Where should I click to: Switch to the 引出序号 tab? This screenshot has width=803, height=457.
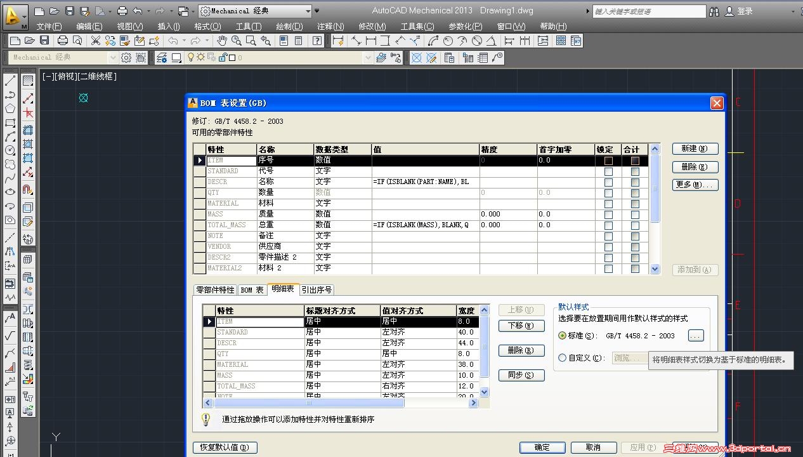click(317, 289)
